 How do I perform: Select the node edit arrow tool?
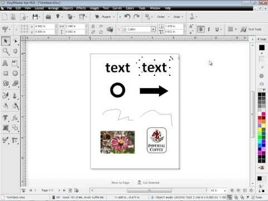pos(16,41)
